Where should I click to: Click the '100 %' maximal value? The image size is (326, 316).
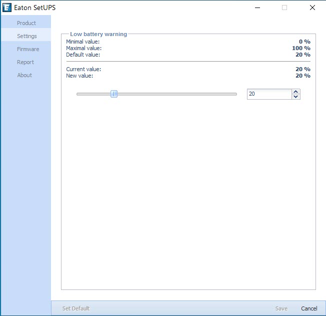tap(301, 48)
